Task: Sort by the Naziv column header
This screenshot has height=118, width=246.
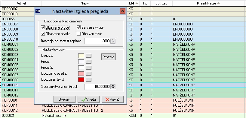Action: [85, 3]
